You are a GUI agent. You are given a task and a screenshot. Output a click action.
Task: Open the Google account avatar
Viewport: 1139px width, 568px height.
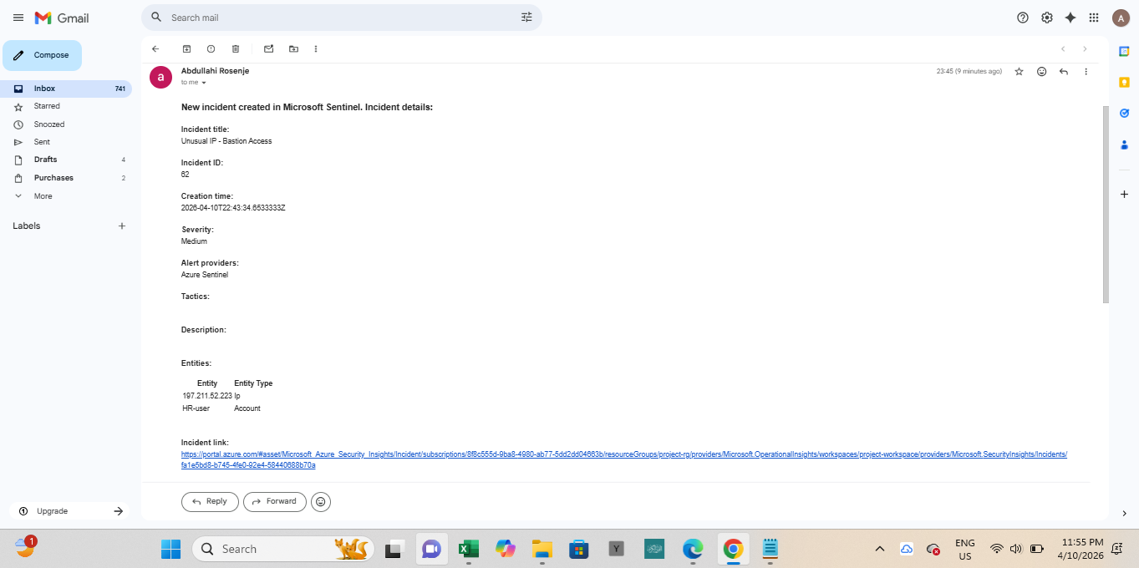point(1121,18)
